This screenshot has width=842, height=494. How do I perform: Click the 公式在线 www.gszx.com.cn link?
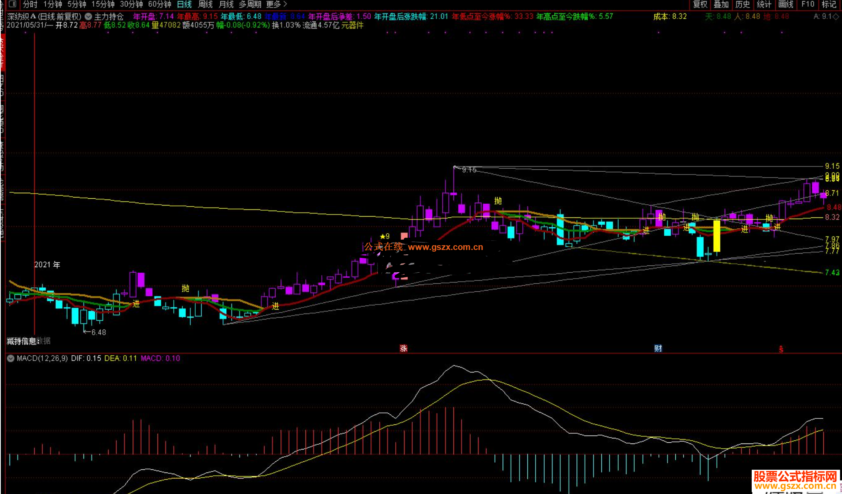coord(424,247)
